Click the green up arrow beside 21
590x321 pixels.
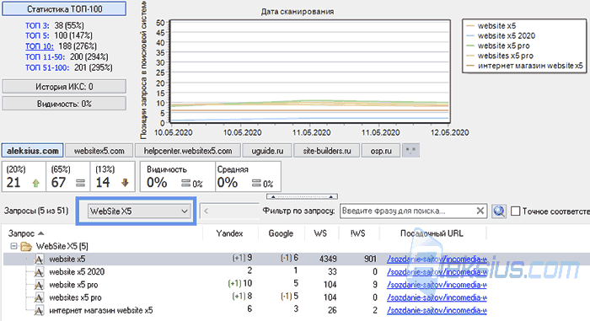35,183
